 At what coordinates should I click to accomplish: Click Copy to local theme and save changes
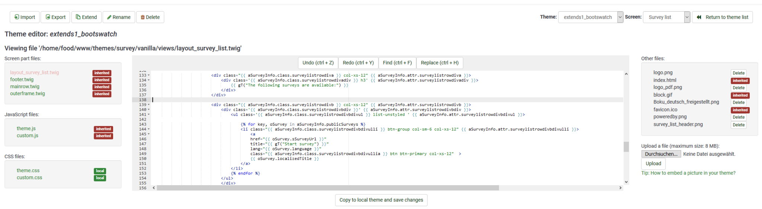381,200
